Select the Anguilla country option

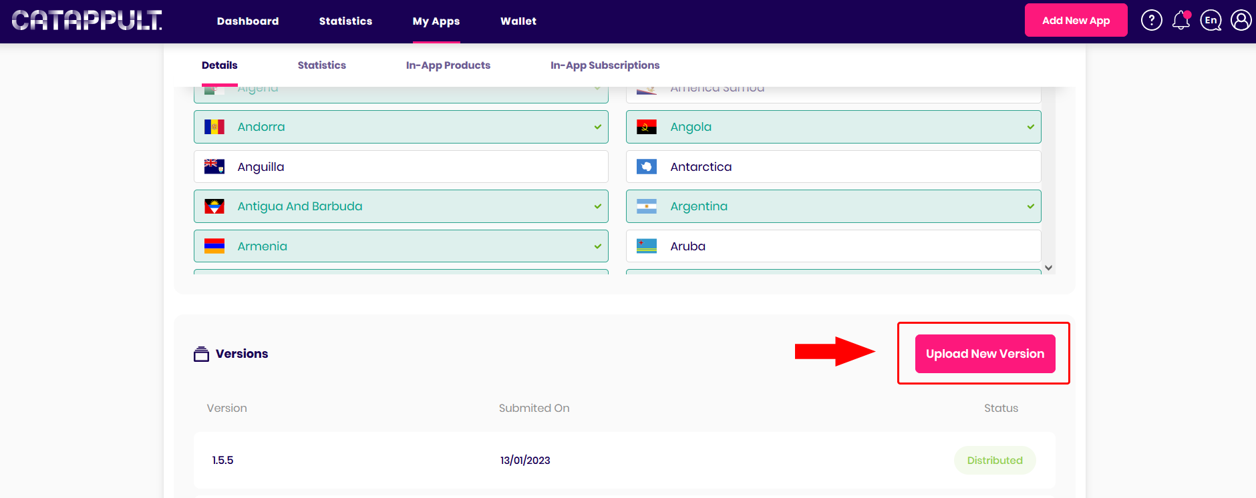pyautogui.click(x=401, y=166)
